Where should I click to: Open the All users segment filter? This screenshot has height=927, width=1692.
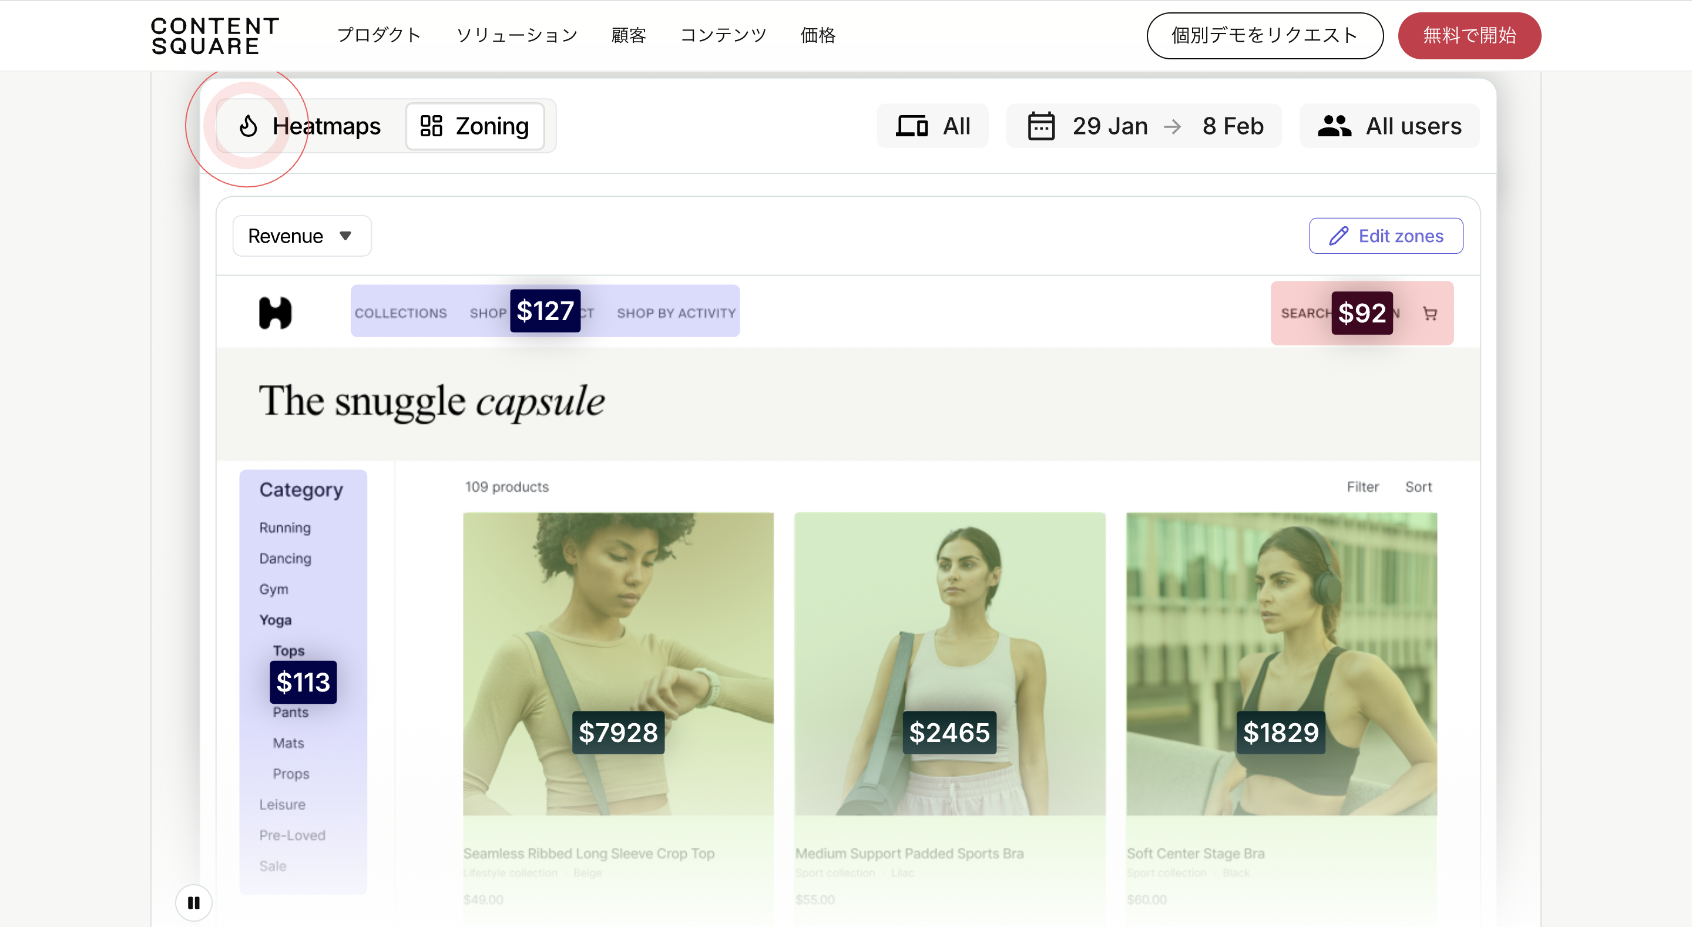pos(1390,126)
